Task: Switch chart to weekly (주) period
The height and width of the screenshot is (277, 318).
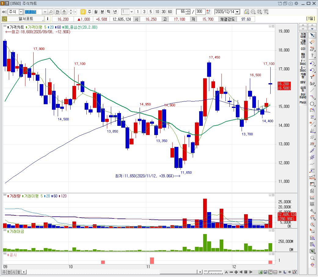Action: pyautogui.click(x=89, y=12)
